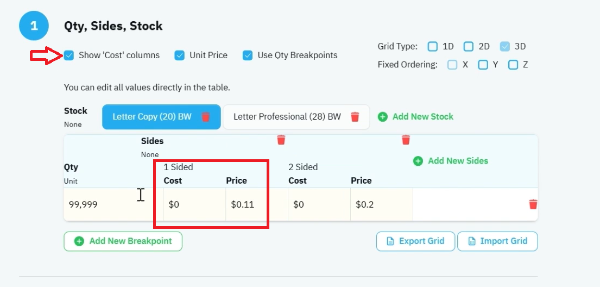The width and height of the screenshot is (600, 287).
Task: Delete the Letter Professional (28) BW stock
Action: coord(355,117)
